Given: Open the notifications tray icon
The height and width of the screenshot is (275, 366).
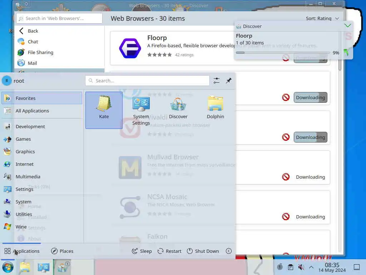Looking at the screenshot, I should click(280, 267).
